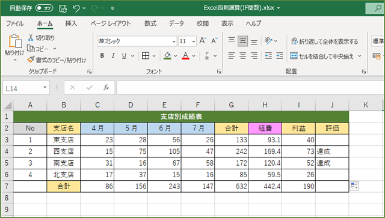
Task: Open the ファイル tab
Action: pos(15,23)
